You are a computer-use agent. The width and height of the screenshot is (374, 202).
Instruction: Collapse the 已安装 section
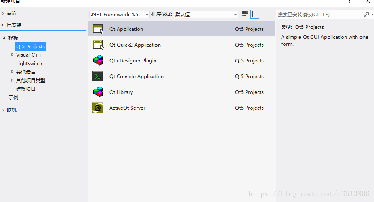tap(2, 25)
